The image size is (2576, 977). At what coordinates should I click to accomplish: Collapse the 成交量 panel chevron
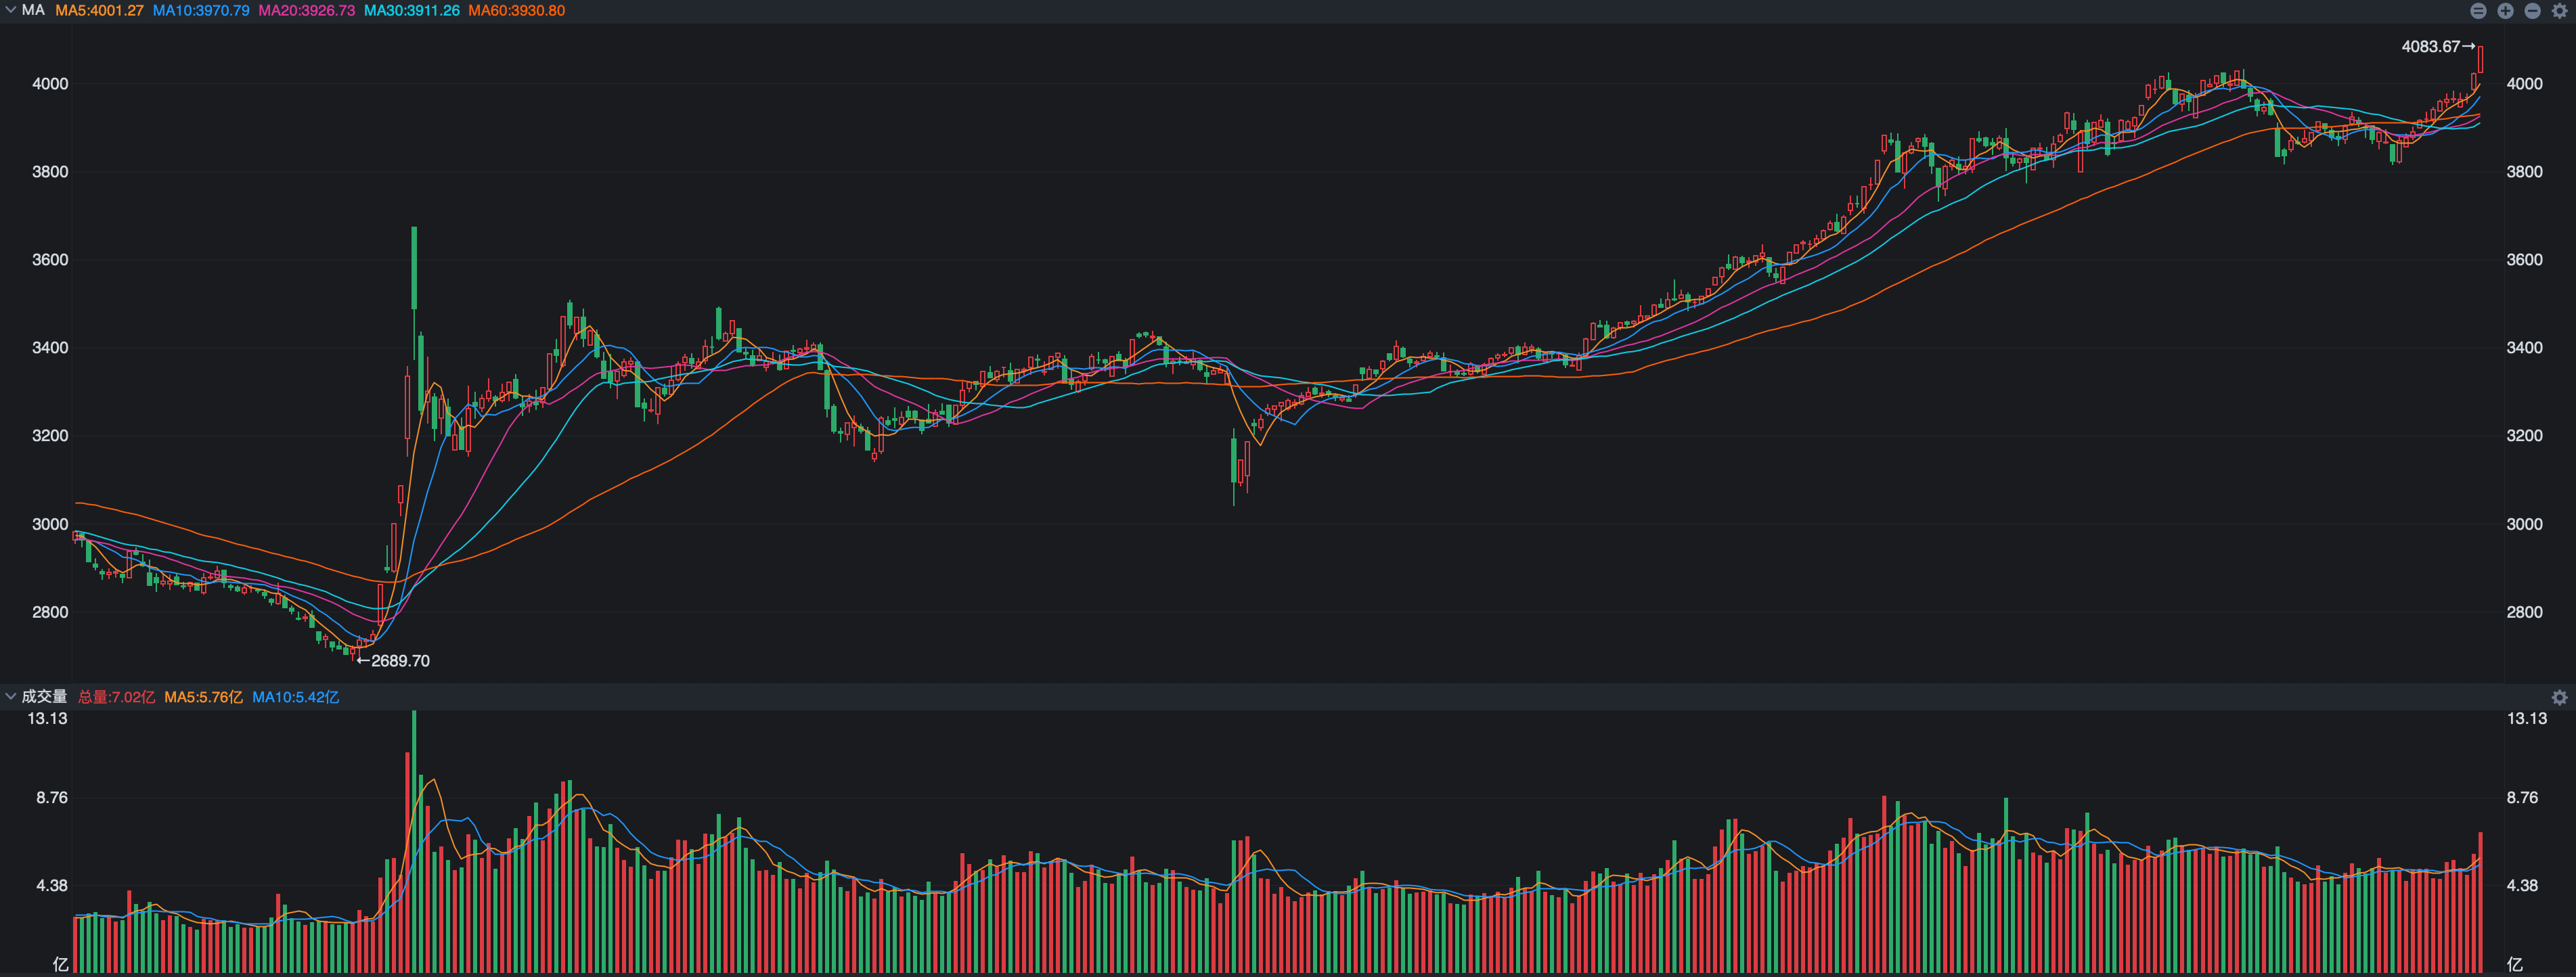(x=10, y=696)
